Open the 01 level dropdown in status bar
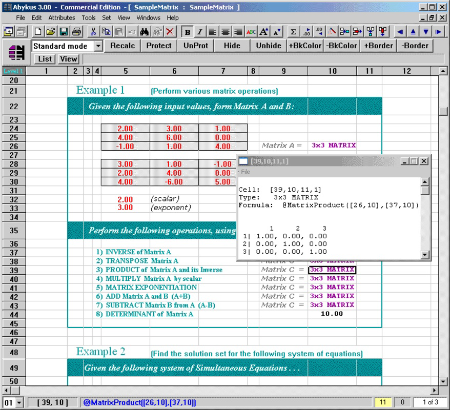Image resolution: width=450 pixels, height=410 pixels. pos(19,402)
